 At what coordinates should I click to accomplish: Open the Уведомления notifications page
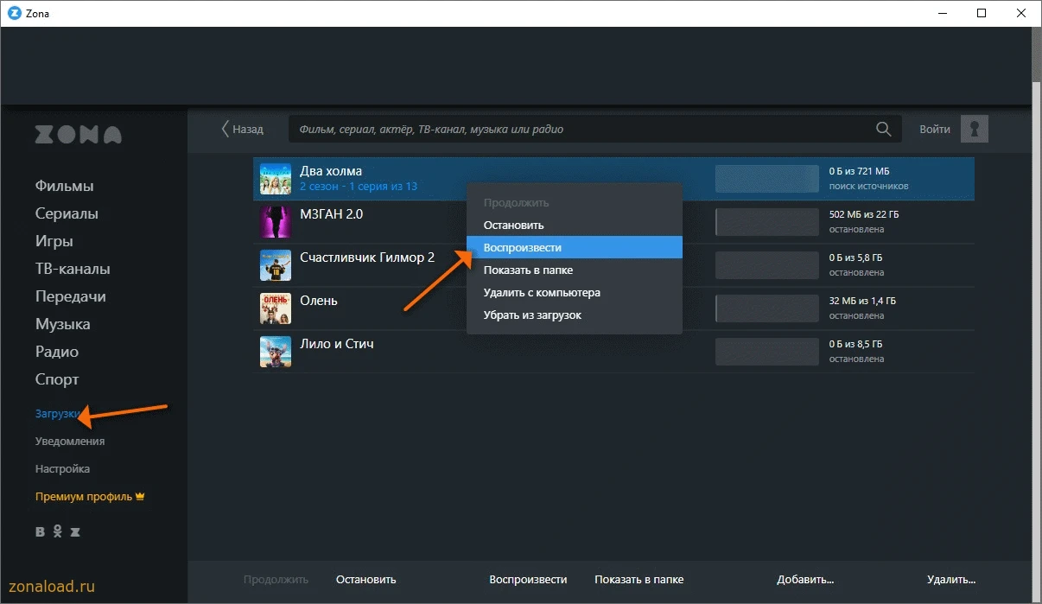[70, 441]
